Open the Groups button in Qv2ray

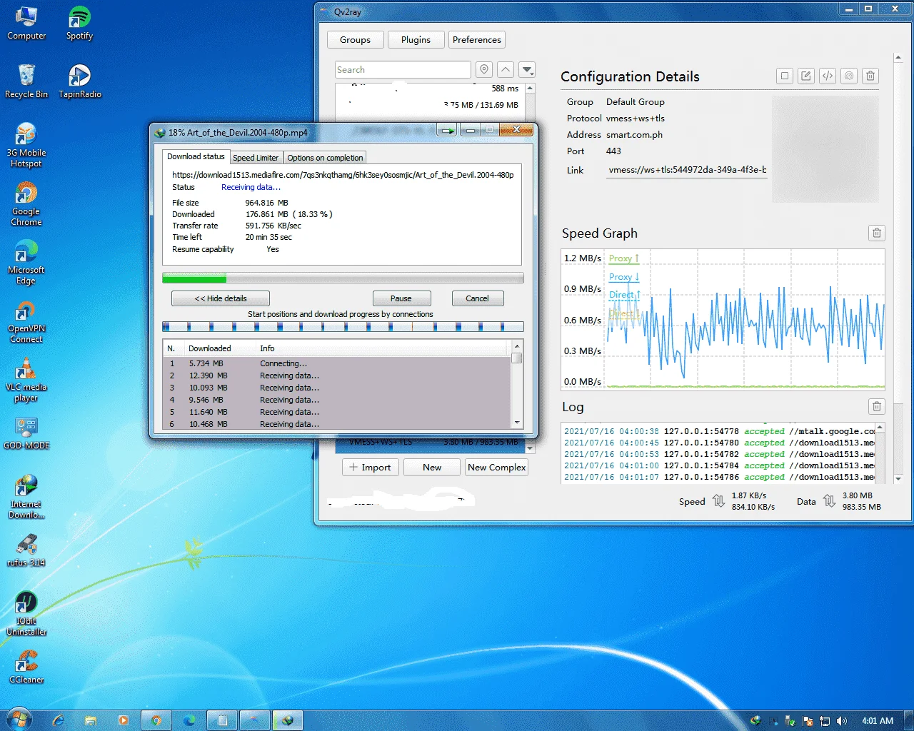[355, 40]
